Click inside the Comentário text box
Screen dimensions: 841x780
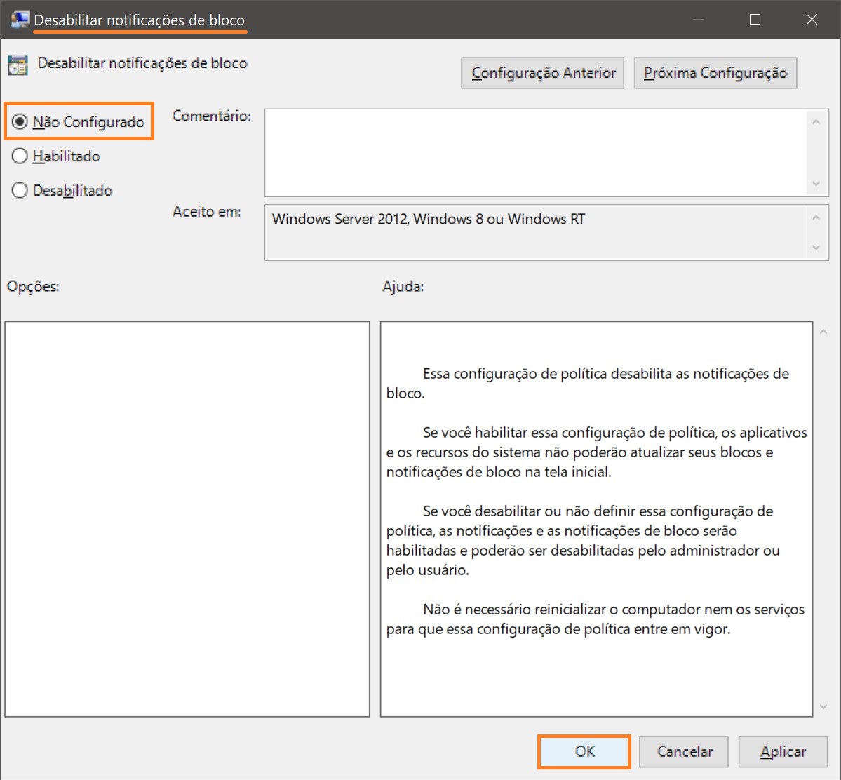(537, 152)
